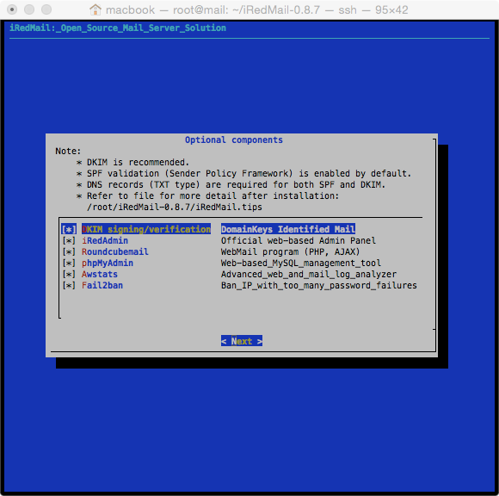The image size is (499, 496).
Task: Click the DomainKeys Identified Mail description
Action: point(288,229)
